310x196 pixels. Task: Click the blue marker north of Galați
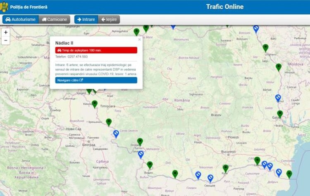coord(278,98)
